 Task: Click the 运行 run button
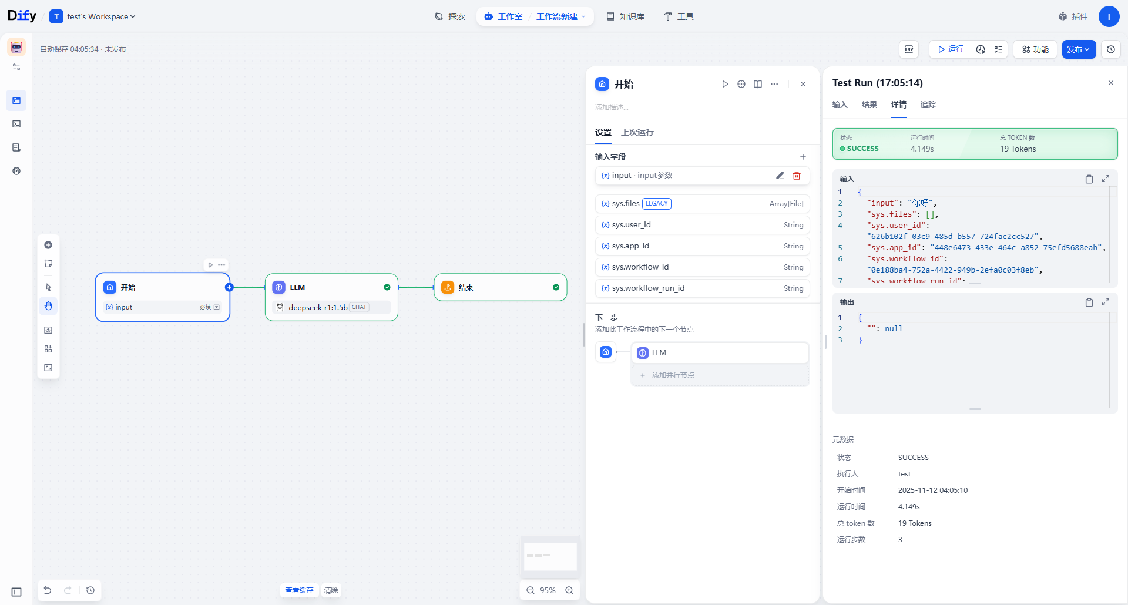pos(951,49)
